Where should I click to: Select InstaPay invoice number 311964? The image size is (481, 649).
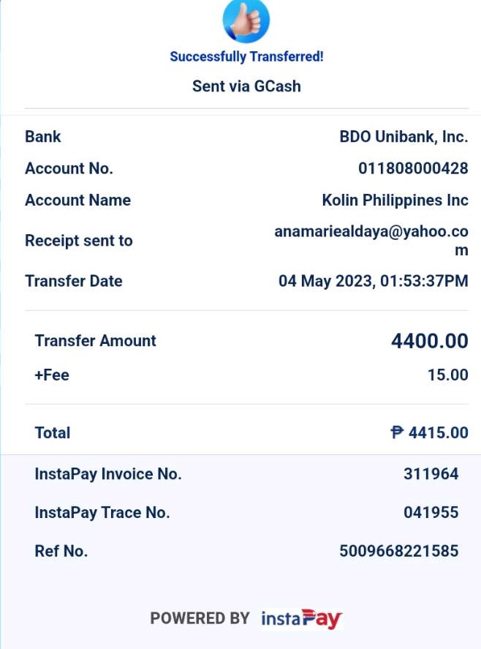click(431, 474)
